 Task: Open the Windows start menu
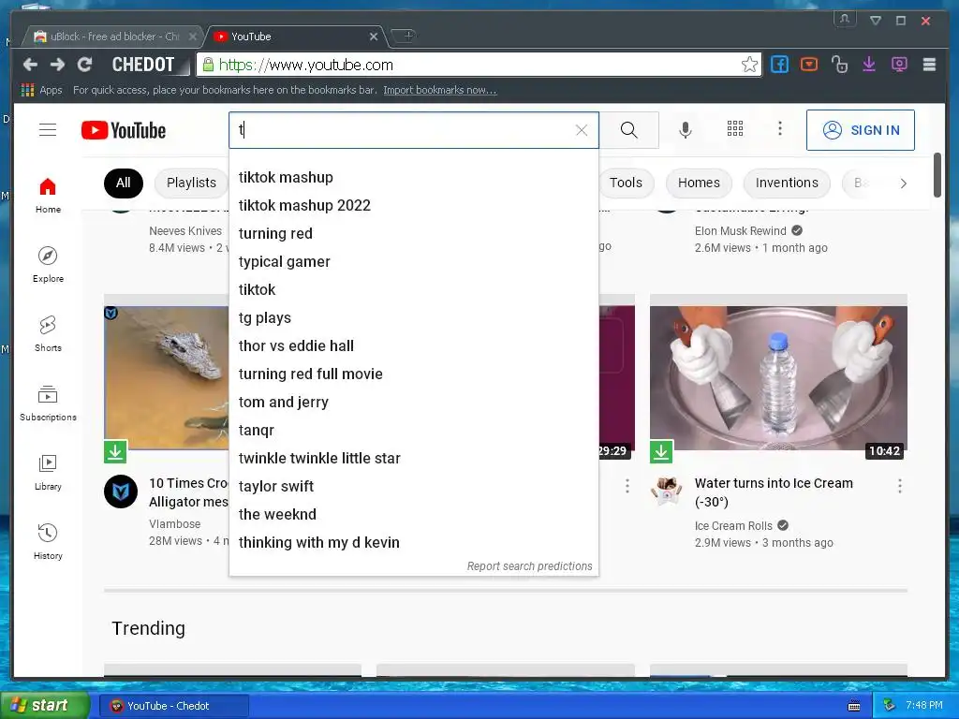pos(45,706)
